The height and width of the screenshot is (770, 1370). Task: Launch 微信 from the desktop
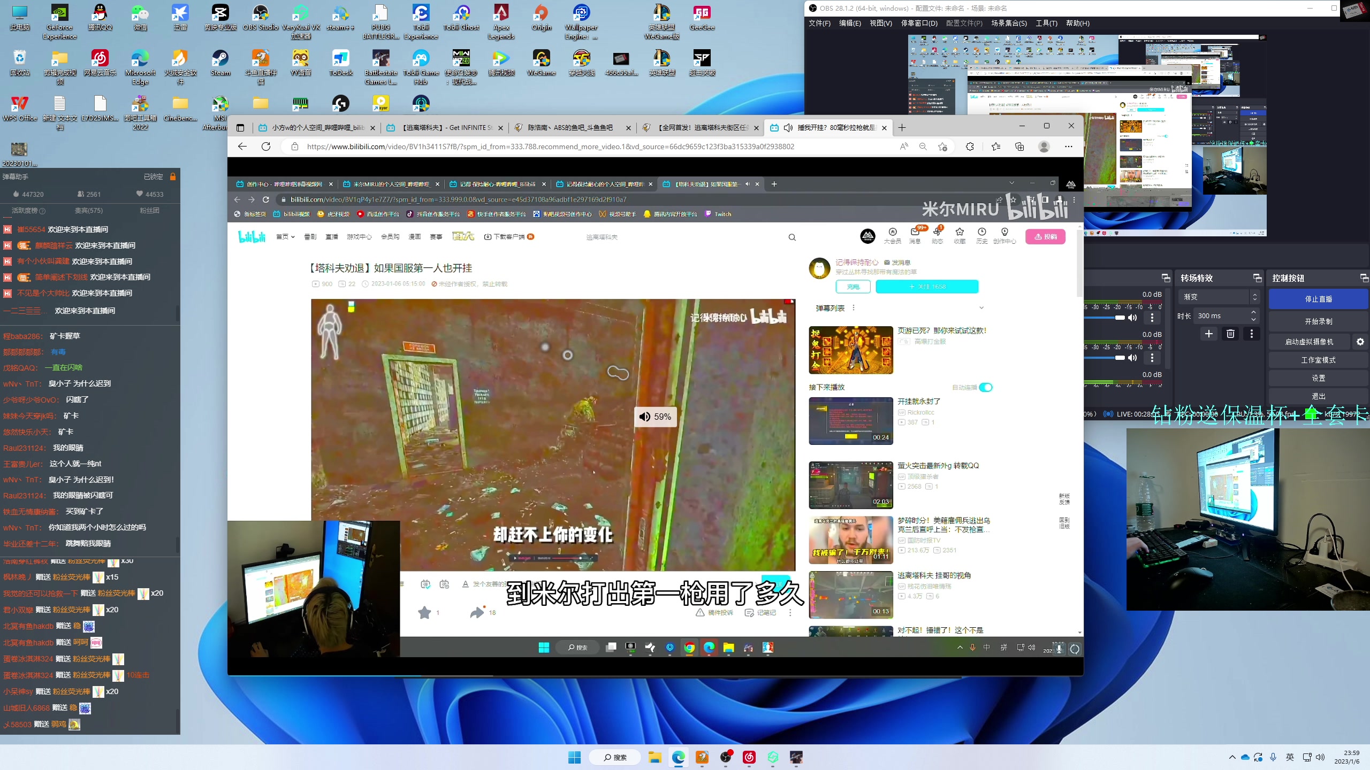[140, 17]
